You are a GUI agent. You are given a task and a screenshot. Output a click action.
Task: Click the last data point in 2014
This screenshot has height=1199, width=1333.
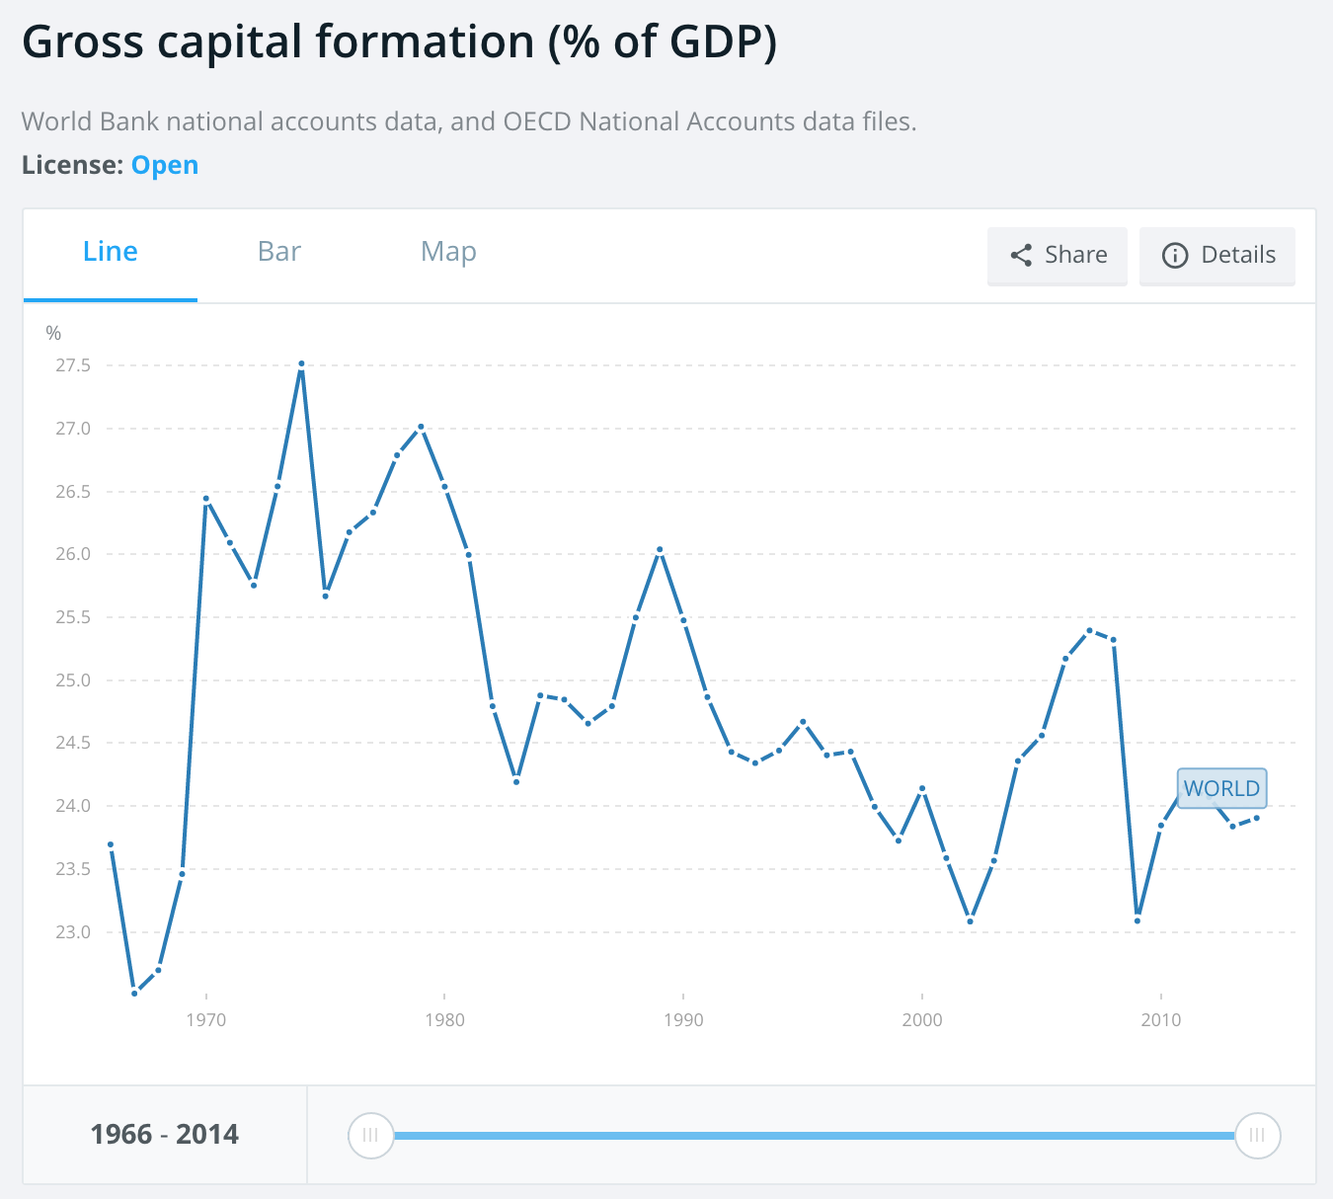point(1257,818)
